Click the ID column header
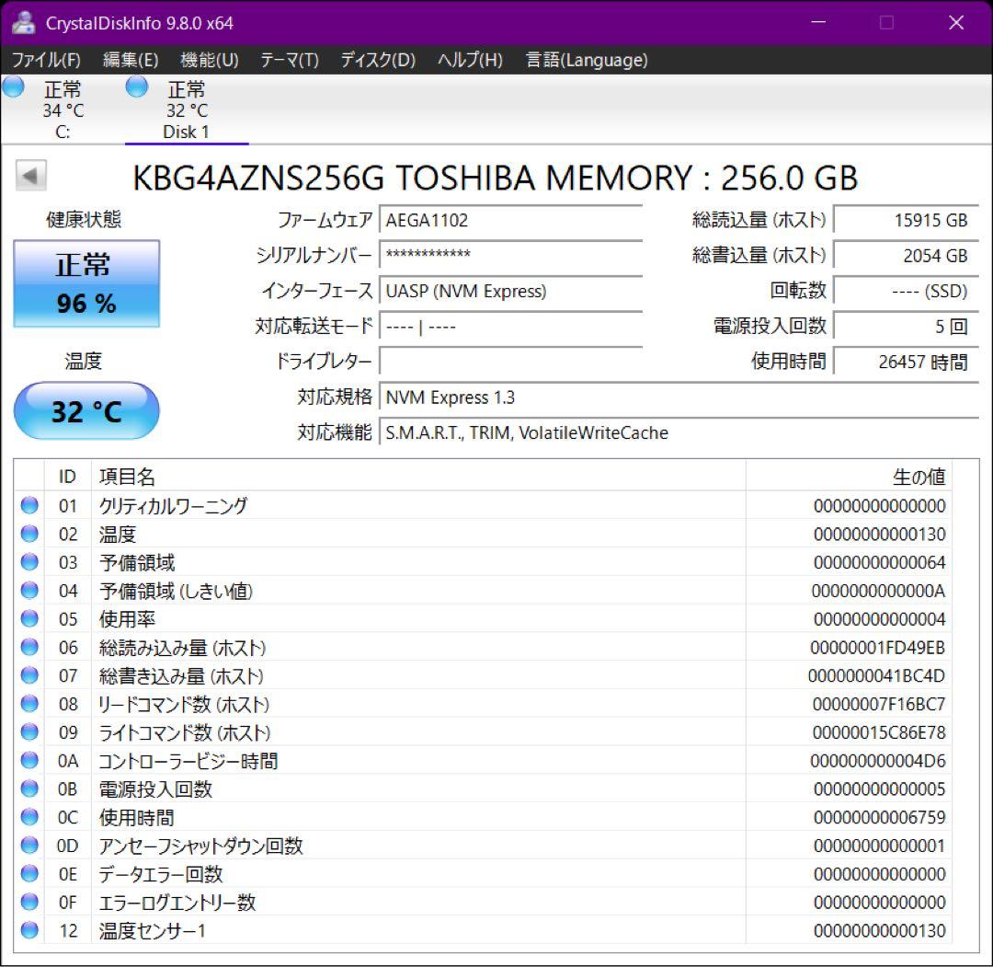This screenshot has width=993, height=967. (x=67, y=476)
